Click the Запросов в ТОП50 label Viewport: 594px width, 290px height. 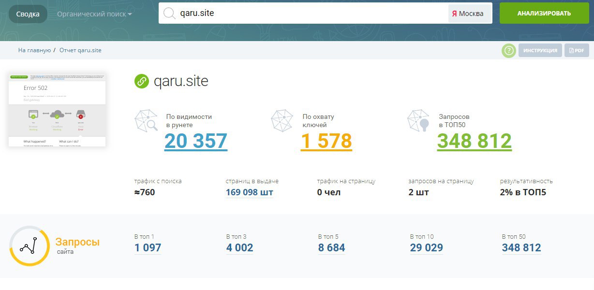click(454, 121)
